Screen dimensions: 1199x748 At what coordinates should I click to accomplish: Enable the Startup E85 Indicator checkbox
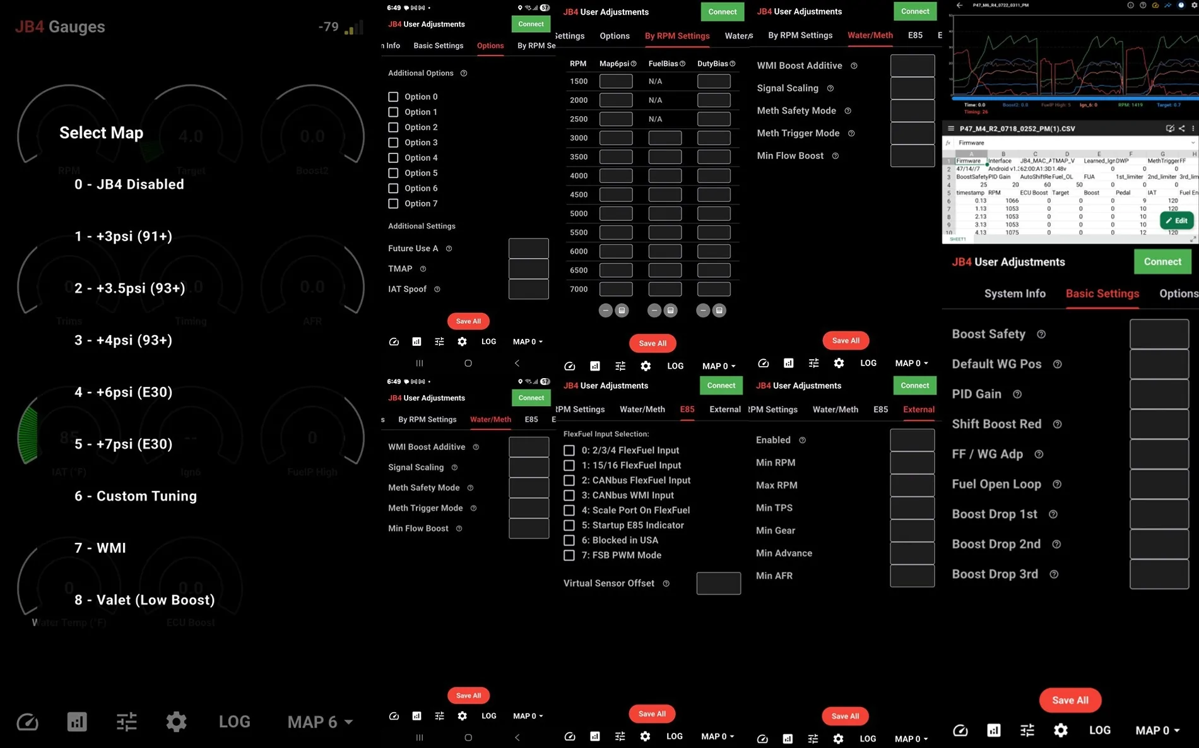pyautogui.click(x=569, y=525)
